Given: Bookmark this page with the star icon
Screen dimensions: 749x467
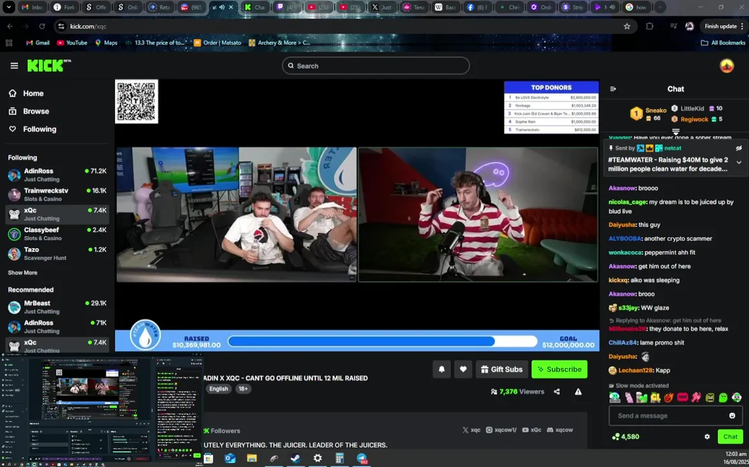Looking at the screenshot, I should point(627,26).
